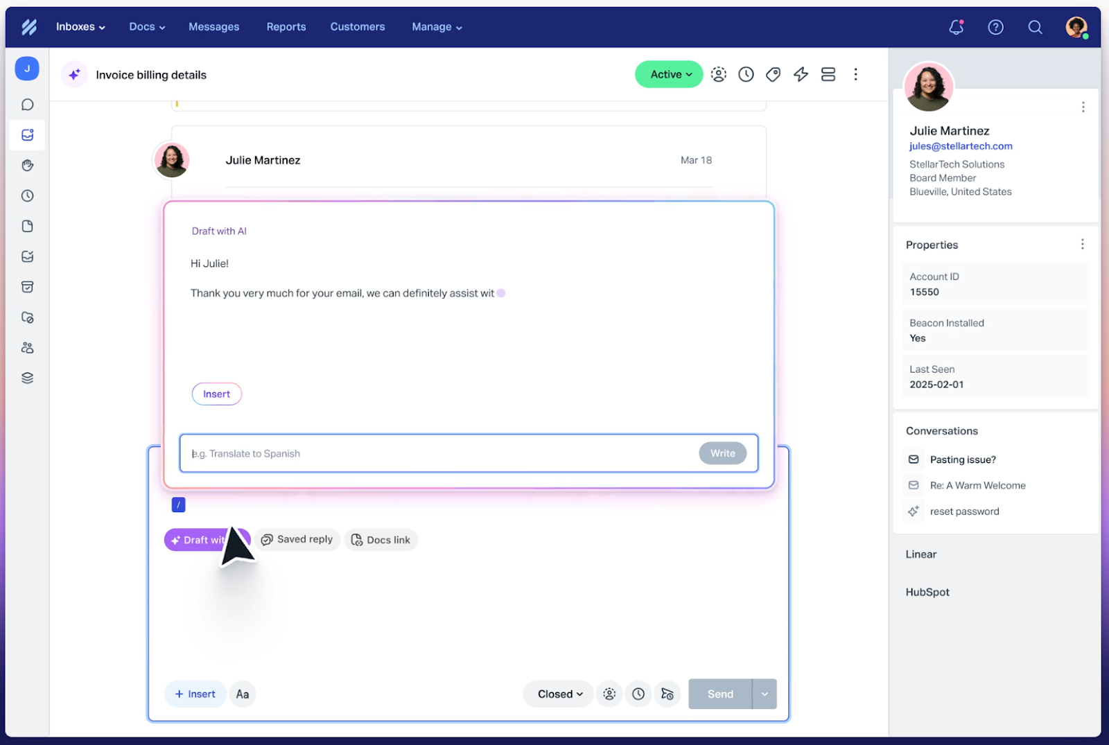Open the Inboxes dropdown in the navigation

click(x=80, y=27)
